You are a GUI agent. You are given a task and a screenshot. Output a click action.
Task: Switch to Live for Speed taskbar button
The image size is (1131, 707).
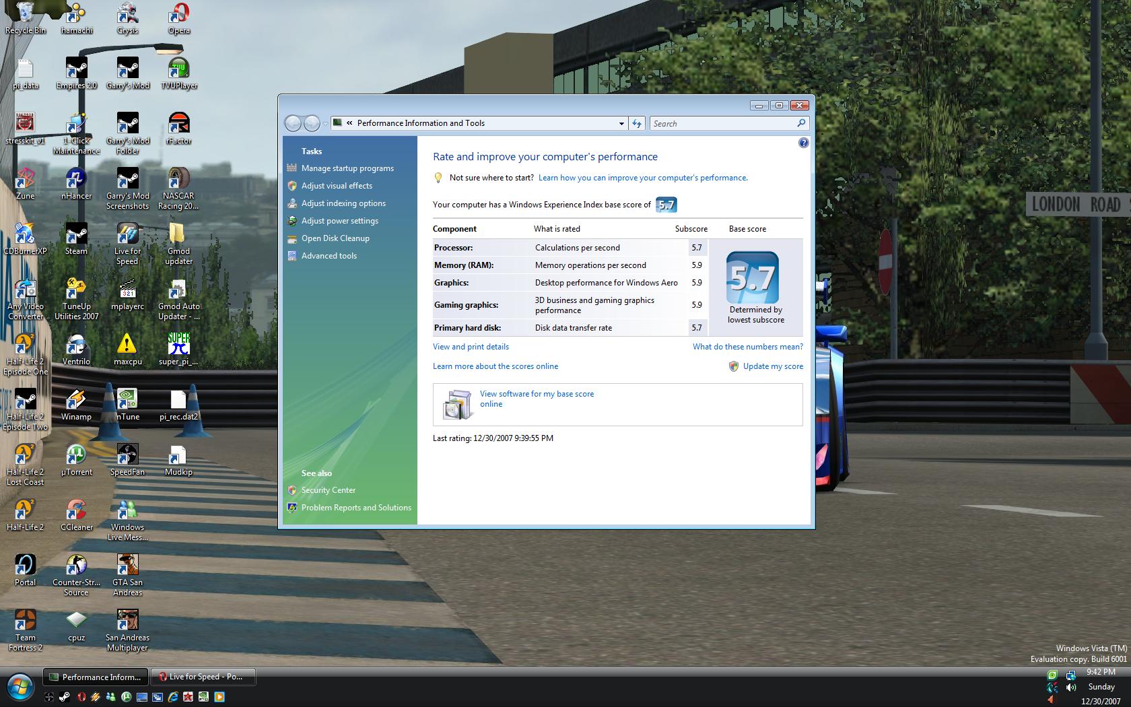coord(203,677)
